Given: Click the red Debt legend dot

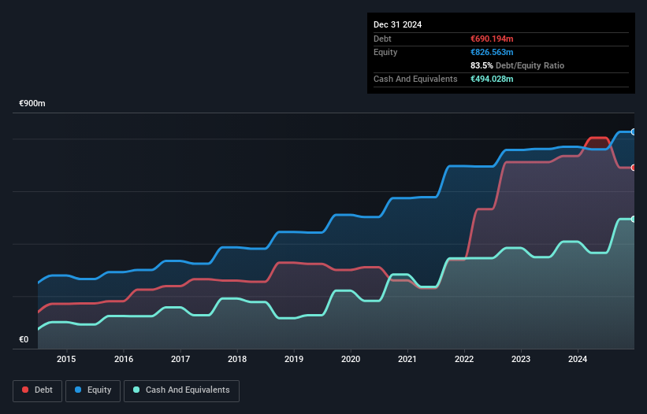Looking at the screenshot, I should click(x=26, y=390).
